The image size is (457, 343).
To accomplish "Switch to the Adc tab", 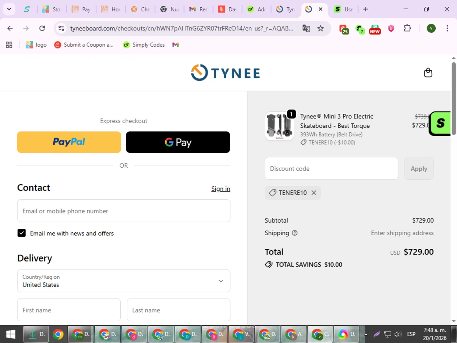I will pos(257,9).
